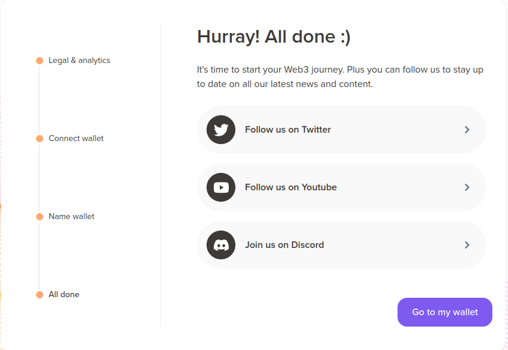Click the Hurray! All done heading
Viewport: 508px width, 350px height.
(273, 37)
